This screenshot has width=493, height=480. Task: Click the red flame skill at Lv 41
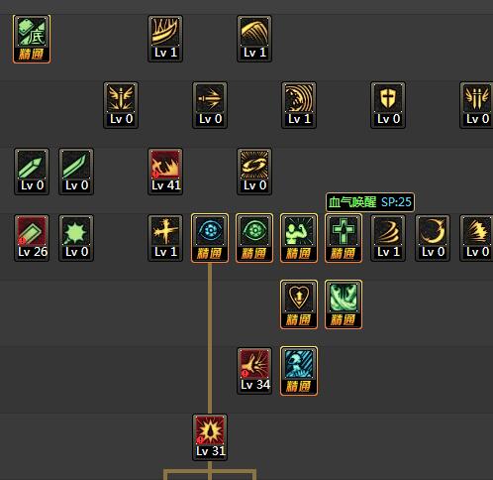coord(165,172)
